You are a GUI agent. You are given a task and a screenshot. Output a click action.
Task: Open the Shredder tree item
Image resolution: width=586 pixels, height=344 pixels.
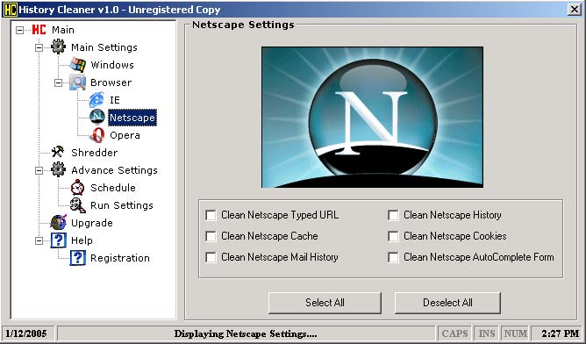pyautogui.click(x=94, y=153)
